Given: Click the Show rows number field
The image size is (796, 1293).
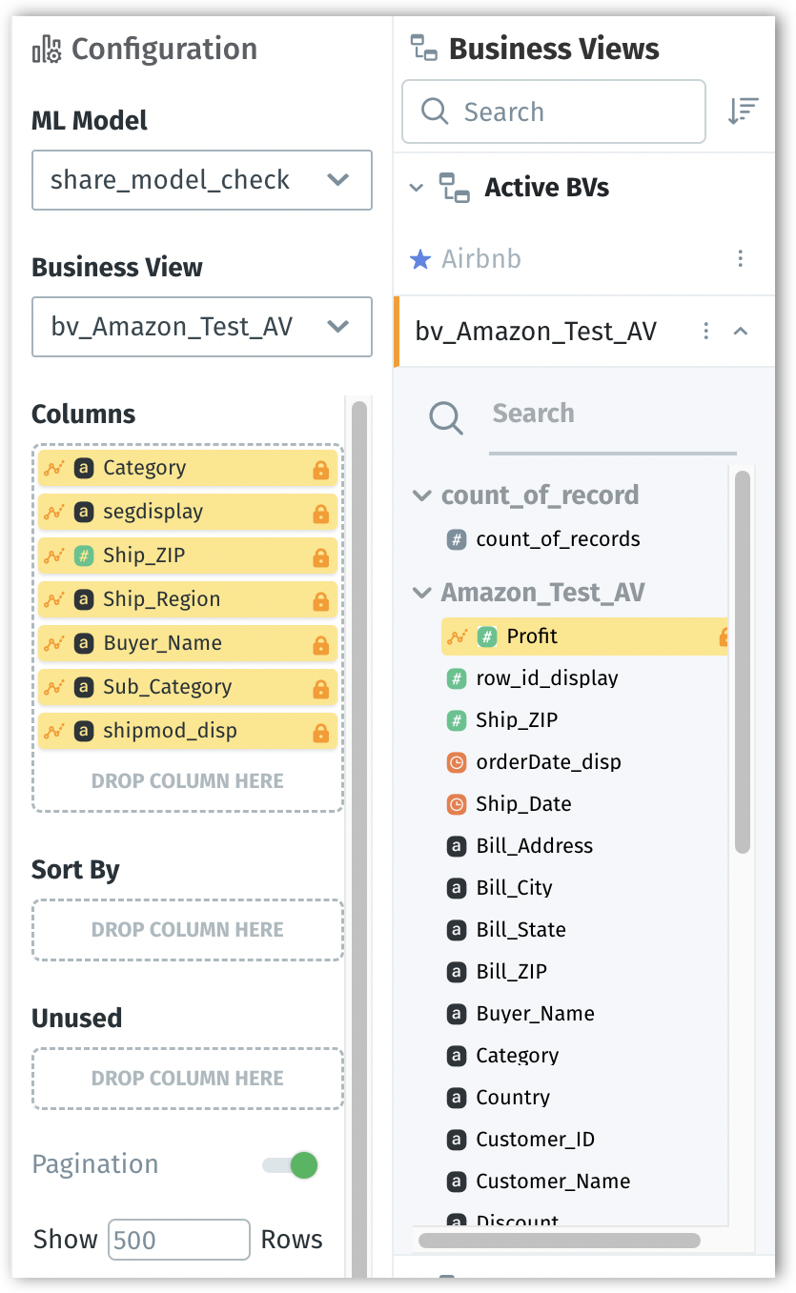Looking at the screenshot, I should [178, 1240].
